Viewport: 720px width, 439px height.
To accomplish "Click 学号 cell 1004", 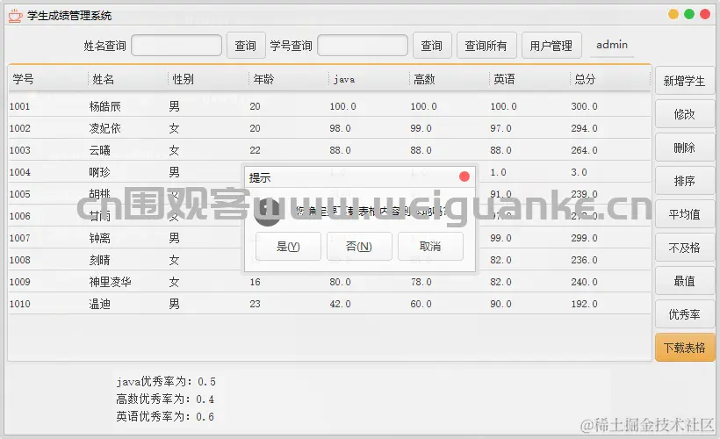I will 19,172.
